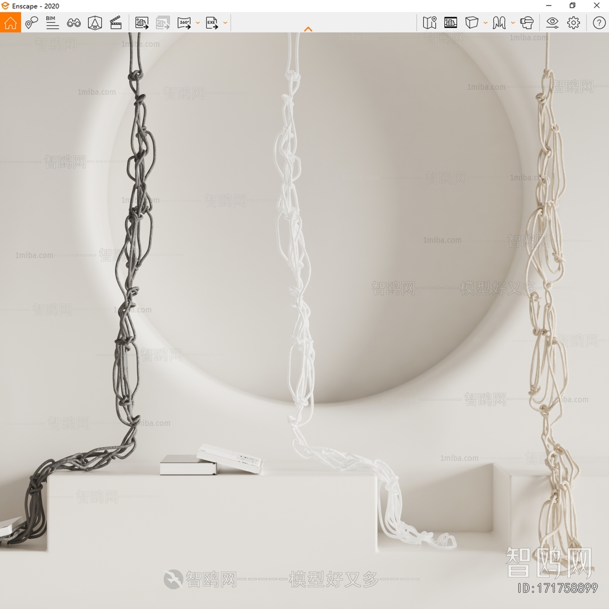Screen dimensions: 609x609
Task: Select the cube projection mode icon
Action: (472, 23)
